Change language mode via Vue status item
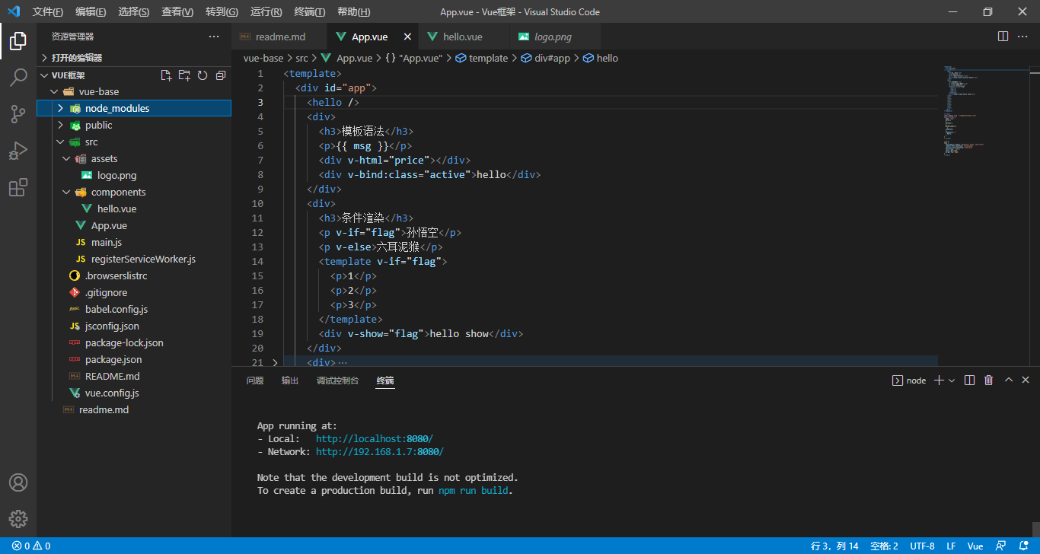Image resolution: width=1040 pixels, height=554 pixels. pos(975,546)
